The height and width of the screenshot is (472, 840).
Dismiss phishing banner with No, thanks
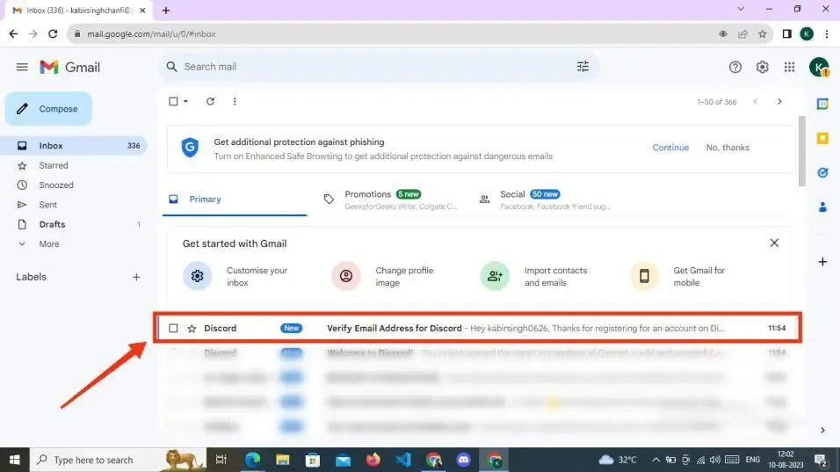[x=728, y=148]
